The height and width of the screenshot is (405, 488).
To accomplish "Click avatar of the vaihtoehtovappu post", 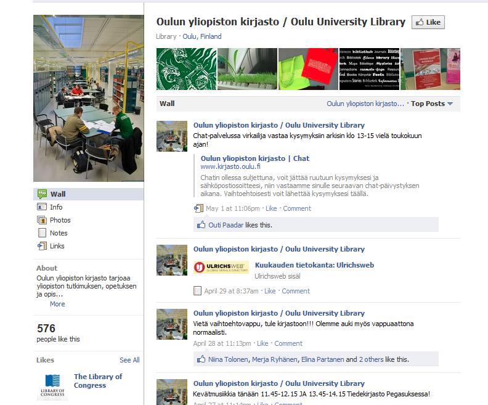I will 172,324.
